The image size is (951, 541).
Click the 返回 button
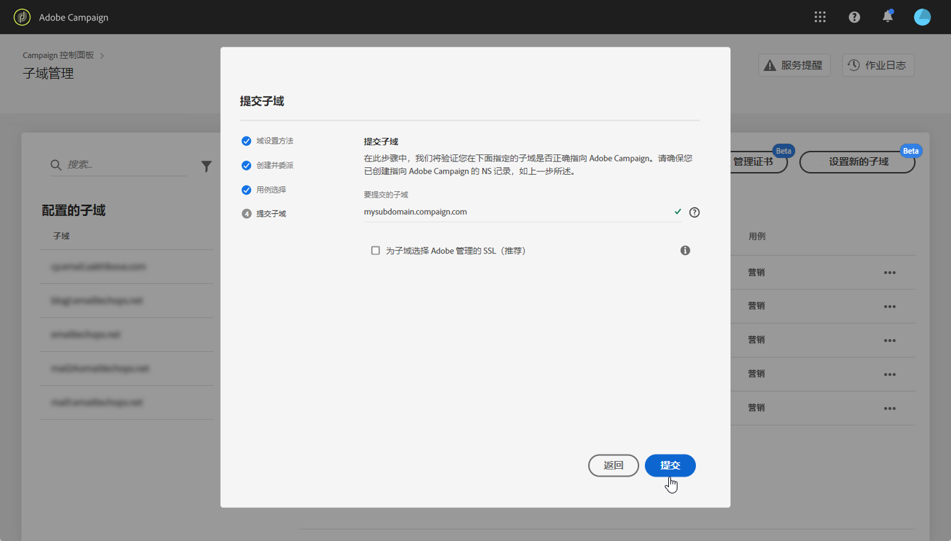pyautogui.click(x=614, y=465)
